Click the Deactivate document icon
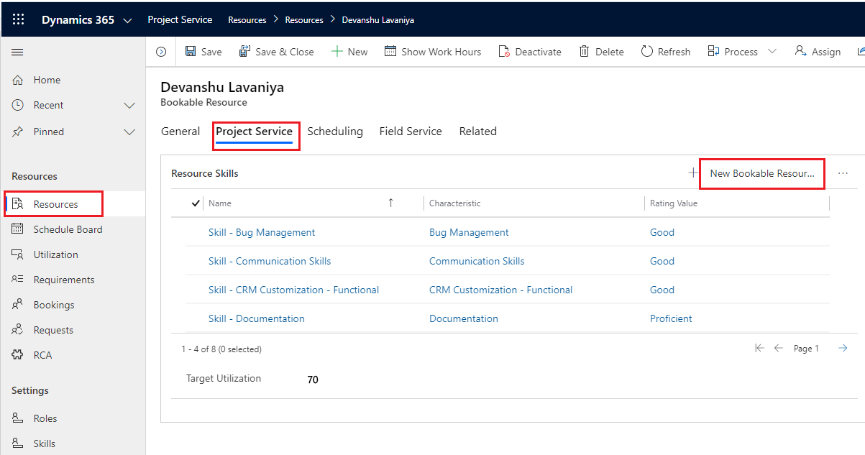 (x=504, y=52)
